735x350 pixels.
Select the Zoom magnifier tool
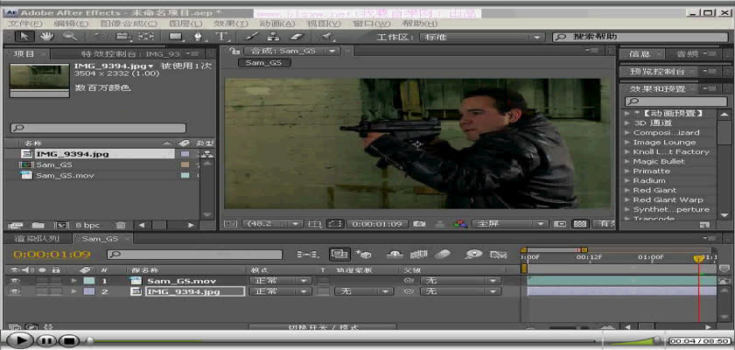[70, 37]
